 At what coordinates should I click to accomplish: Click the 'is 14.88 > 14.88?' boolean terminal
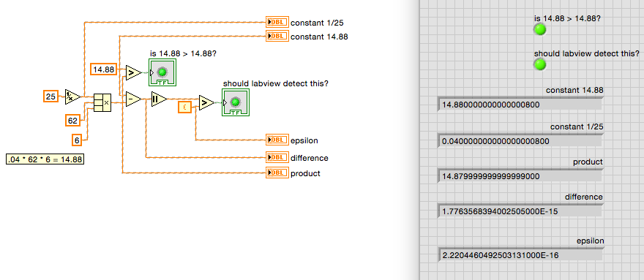162,72
